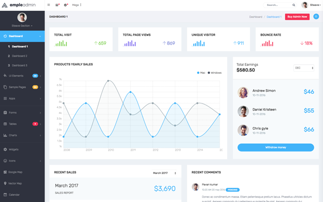This screenshot has width=323, height=202.
Task: Click the Dashboard 1 breadcrumb link
Action: click(274, 17)
